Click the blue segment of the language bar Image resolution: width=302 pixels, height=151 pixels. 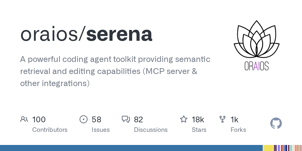click(x=131, y=148)
